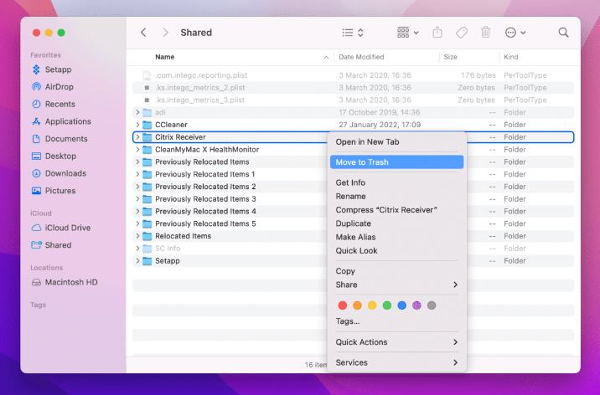Choose Rename from context menu
This screenshot has width=600, height=395.
(397, 197)
